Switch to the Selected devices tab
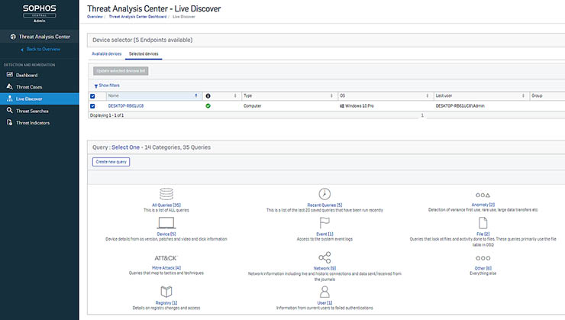This screenshot has width=565, height=320. 143,54
